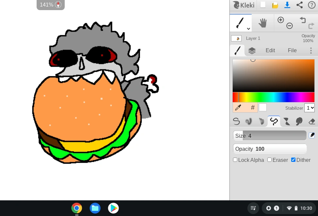Open the File menu
Viewport: 318px width, 216px height.
tap(292, 50)
